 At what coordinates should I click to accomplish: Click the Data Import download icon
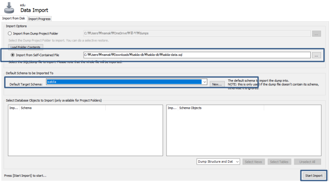point(9,8)
